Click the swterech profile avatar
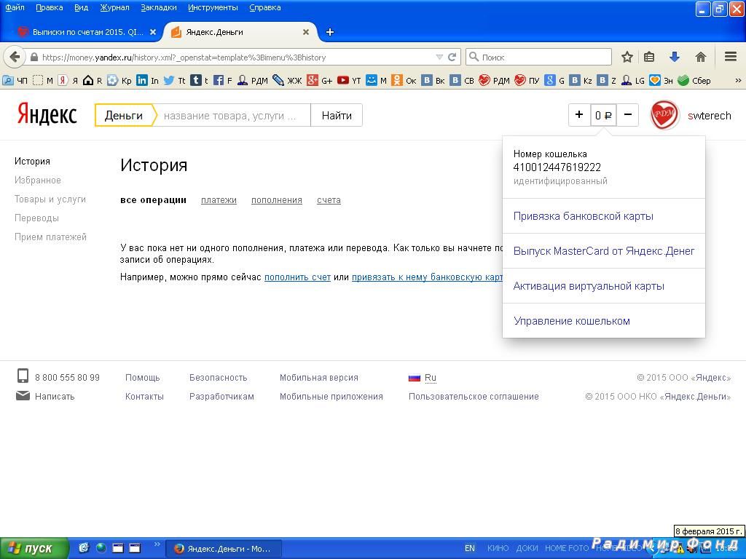Image resolution: width=746 pixels, height=559 pixels. pyautogui.click(x=664, y=115)
